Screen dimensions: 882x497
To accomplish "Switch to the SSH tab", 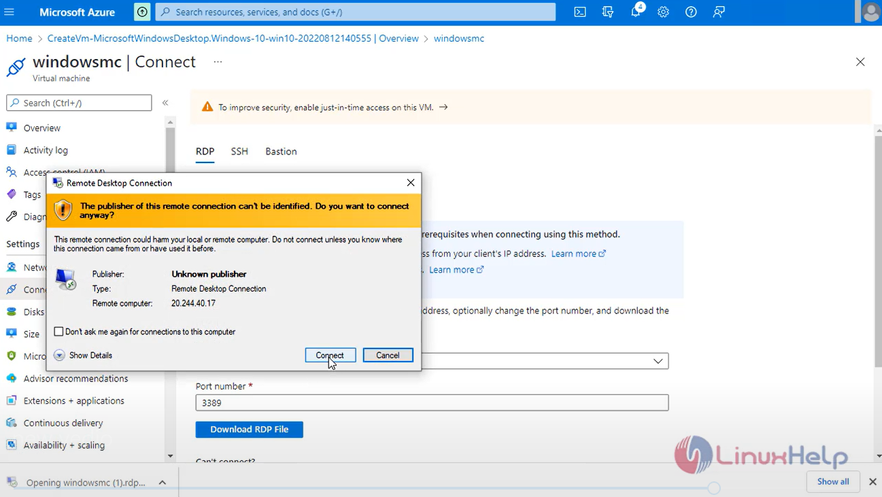I will 239,152.
